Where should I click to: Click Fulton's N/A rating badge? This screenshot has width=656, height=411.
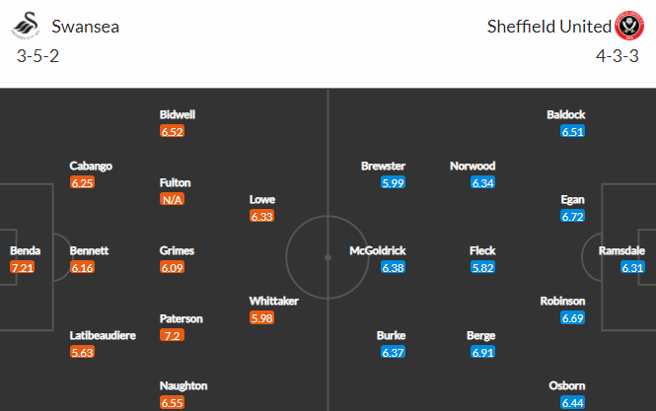172,199
